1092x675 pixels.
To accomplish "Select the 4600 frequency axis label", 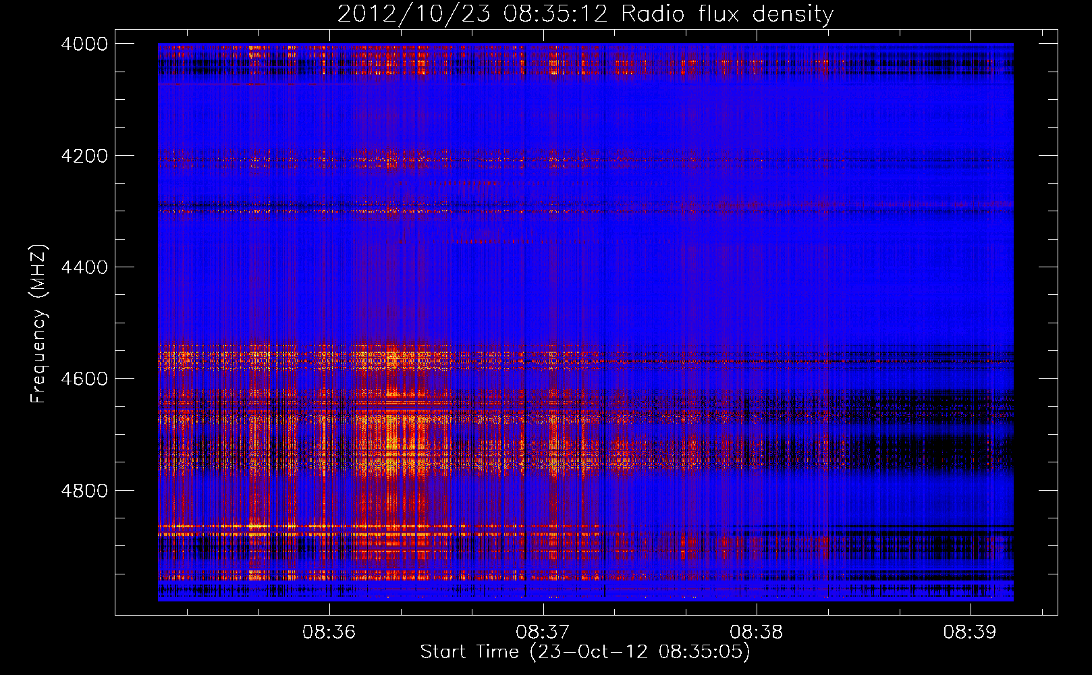I will click(x=84, y=379).
